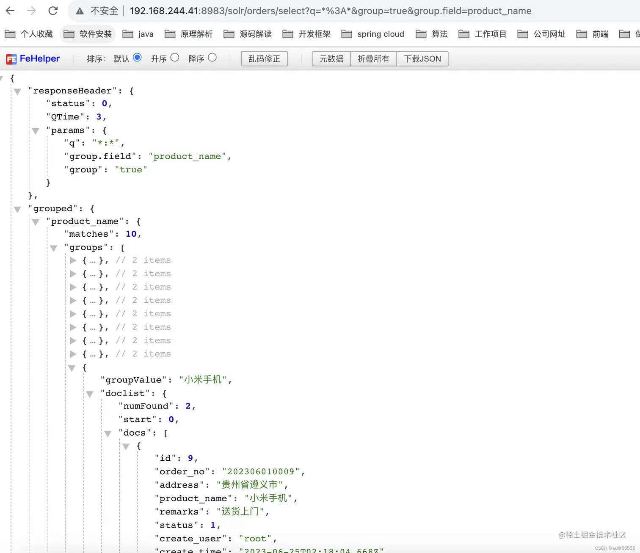Click the 乱码修正 button

coord(264,59)
